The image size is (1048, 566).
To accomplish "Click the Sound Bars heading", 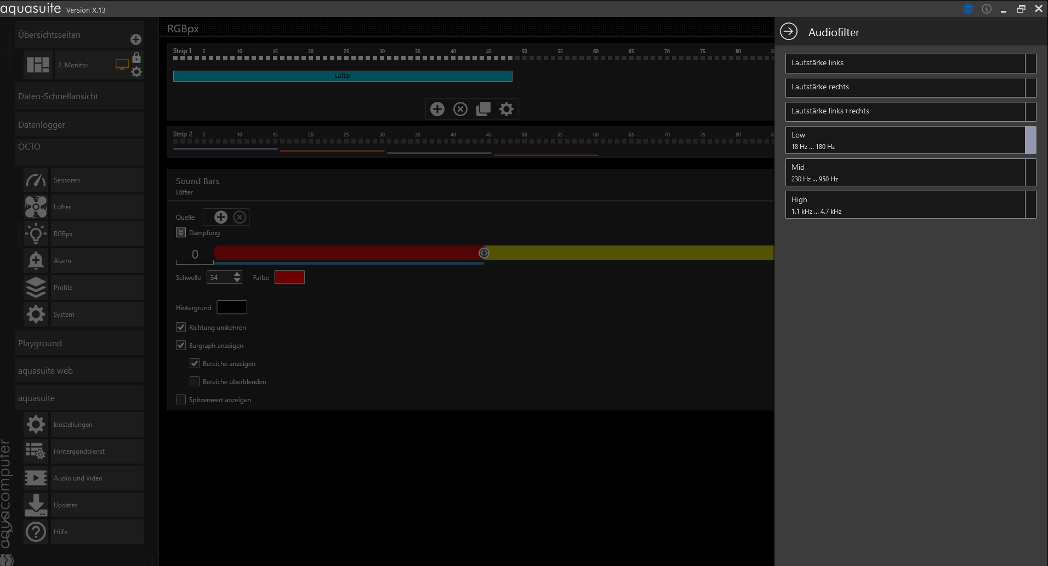I will 197,181.
